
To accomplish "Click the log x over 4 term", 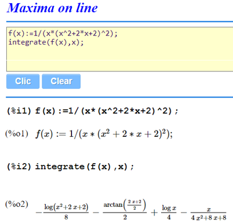I will click(x=169, y=212).
